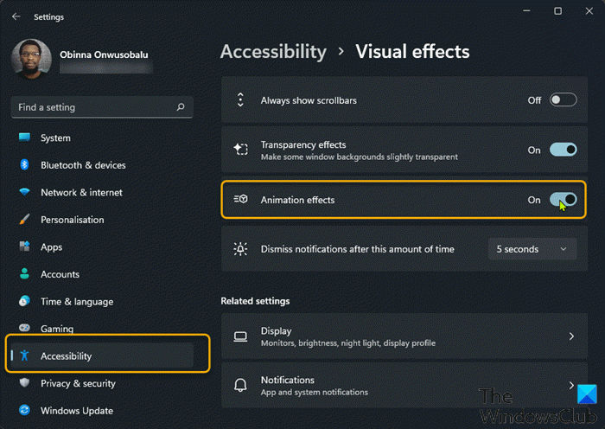Disable Transparency effects toggle
Viewport: 605px width, 429px height.
[563, 150]
